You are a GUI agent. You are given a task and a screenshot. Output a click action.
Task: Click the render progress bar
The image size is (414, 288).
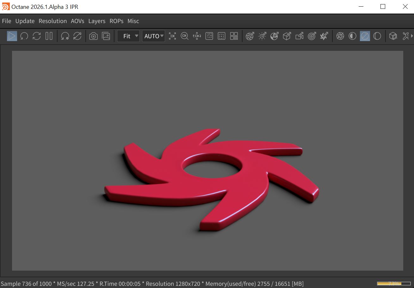pos(393,284)
